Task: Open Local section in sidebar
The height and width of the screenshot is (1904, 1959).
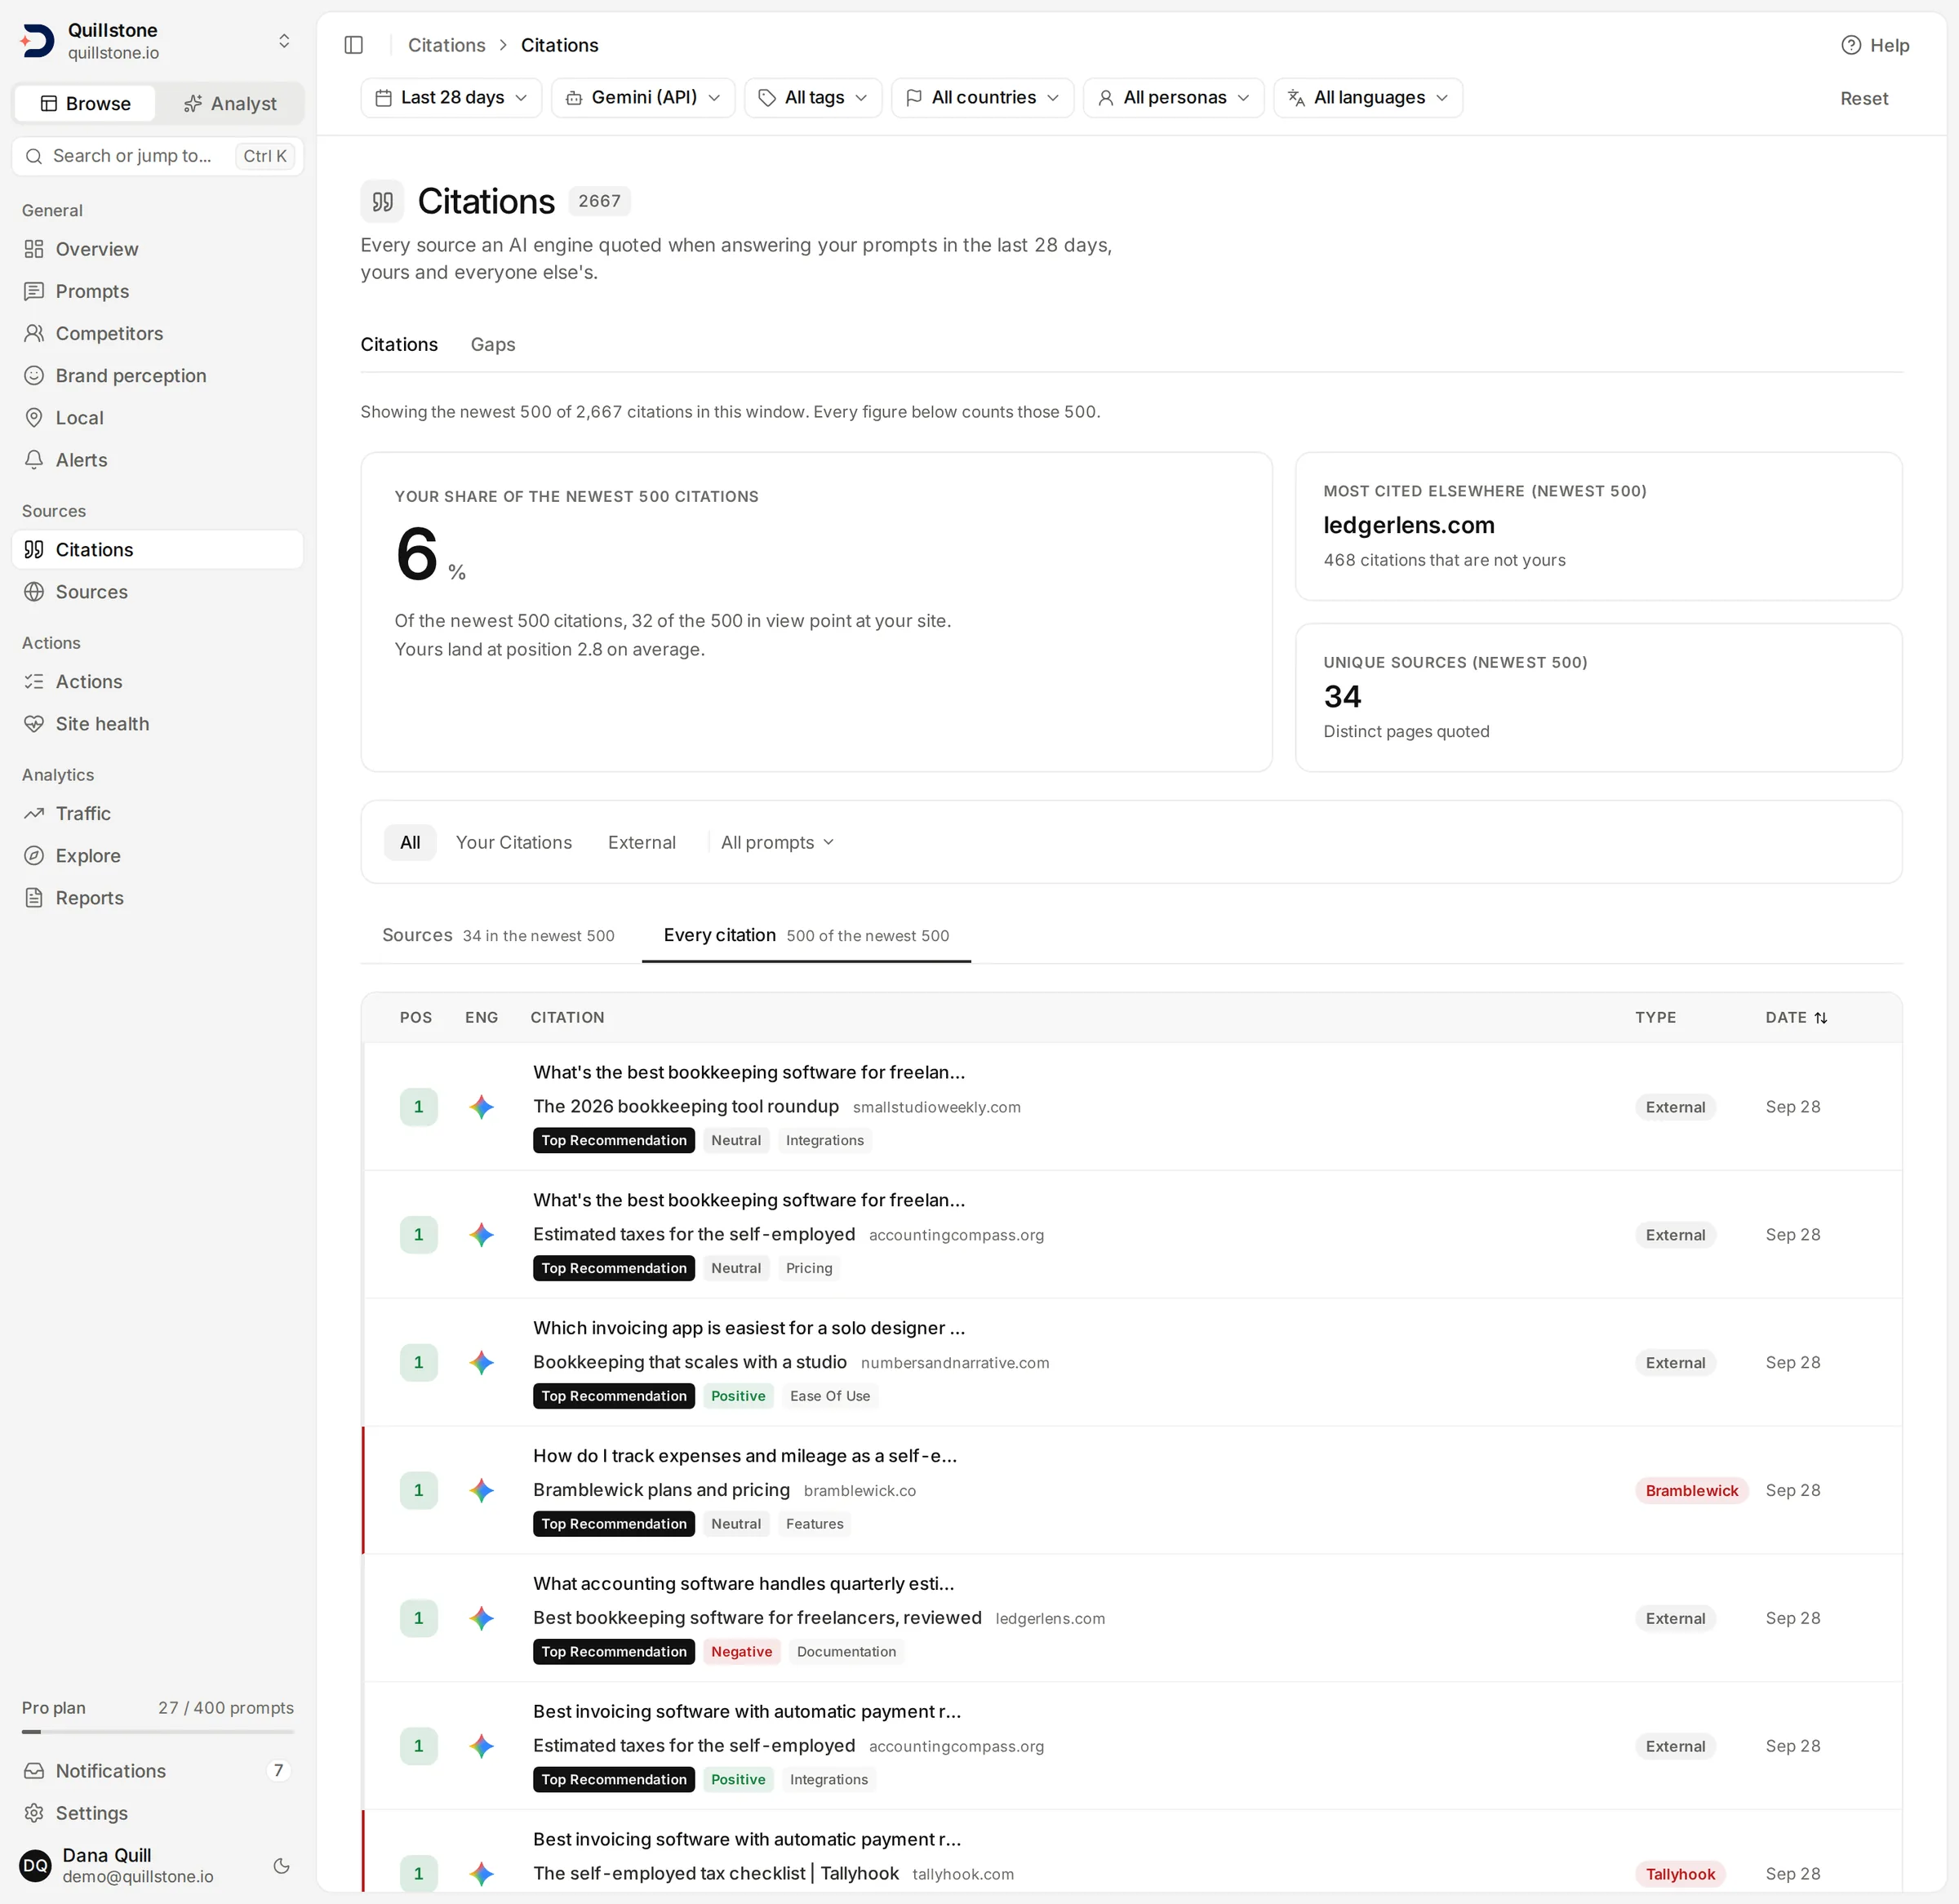Action: click(157, 417)
